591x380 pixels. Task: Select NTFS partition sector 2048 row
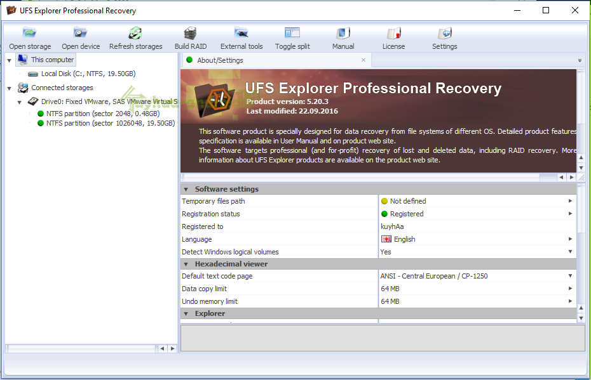pyautogui.click(x=98, y=114)
